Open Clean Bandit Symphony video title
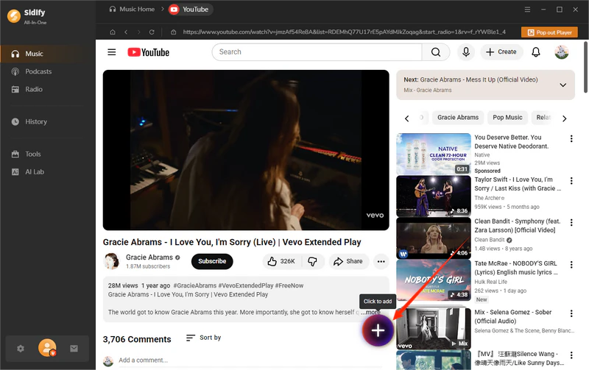This screenshot has width=589, height=370. point(518,226)
